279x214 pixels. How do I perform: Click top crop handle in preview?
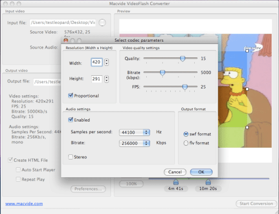click(247, 51)
